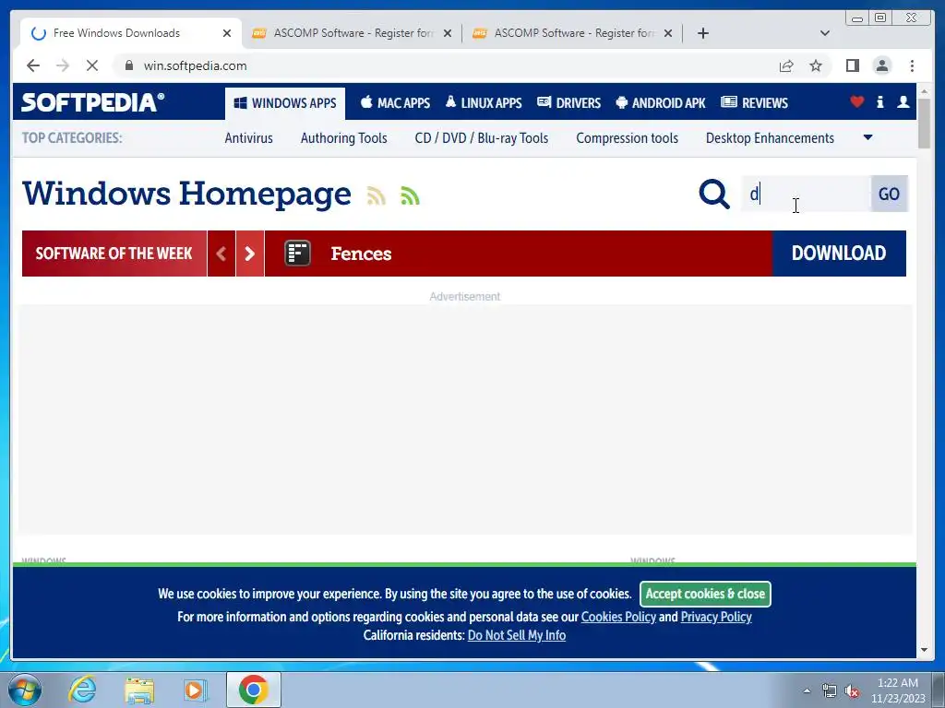Image resolution: width=945 pixels, height=708 pixels.
Task: Click the network tray icon
Action: coord(830,691)
